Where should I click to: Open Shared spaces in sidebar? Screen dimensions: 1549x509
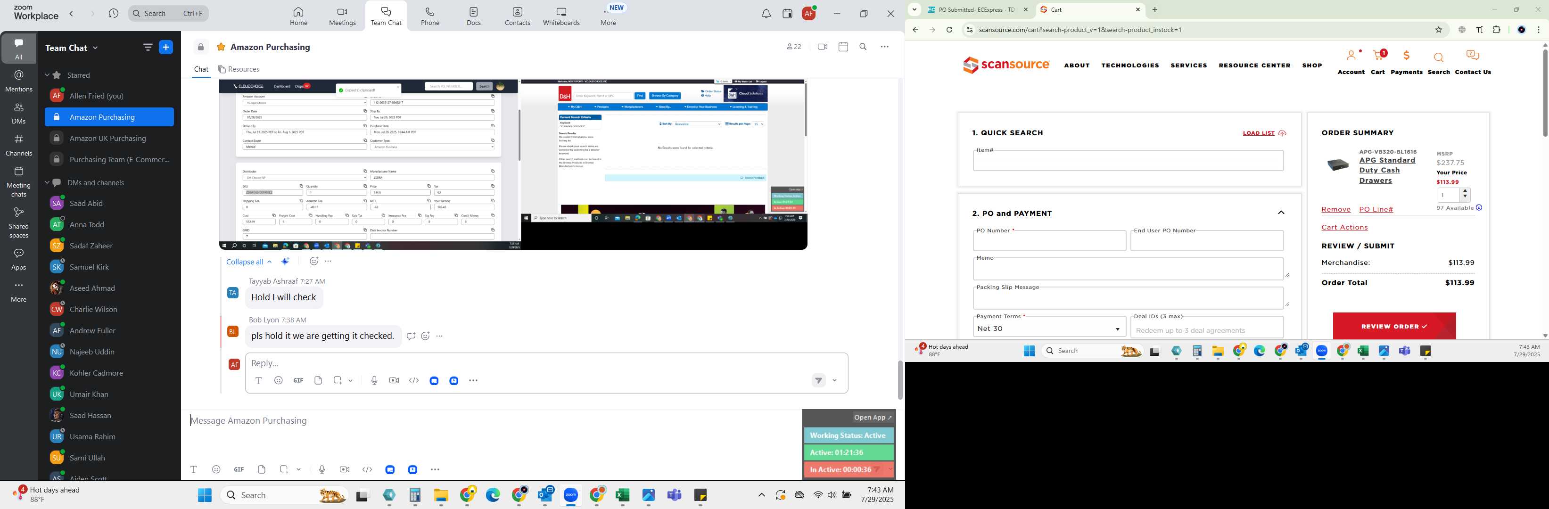pos(19,223)
